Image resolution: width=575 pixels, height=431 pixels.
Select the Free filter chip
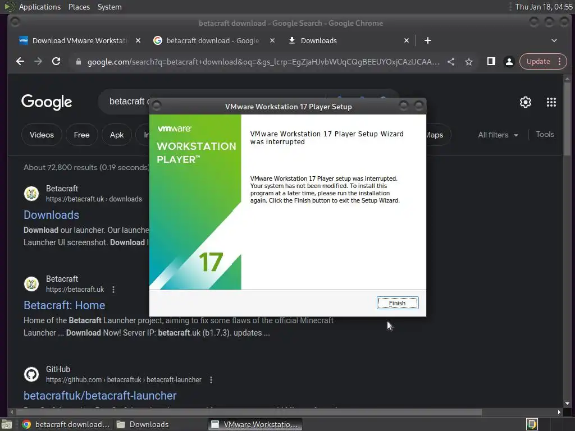tap(82, 135)
